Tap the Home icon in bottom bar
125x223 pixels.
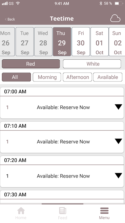[x=21, y=211]
